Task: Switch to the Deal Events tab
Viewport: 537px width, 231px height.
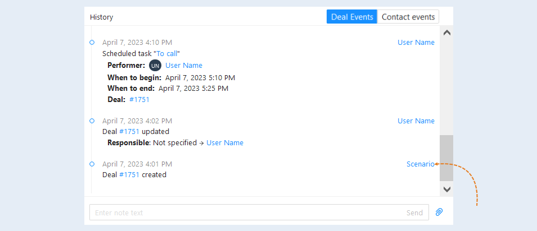Action: 352,17
